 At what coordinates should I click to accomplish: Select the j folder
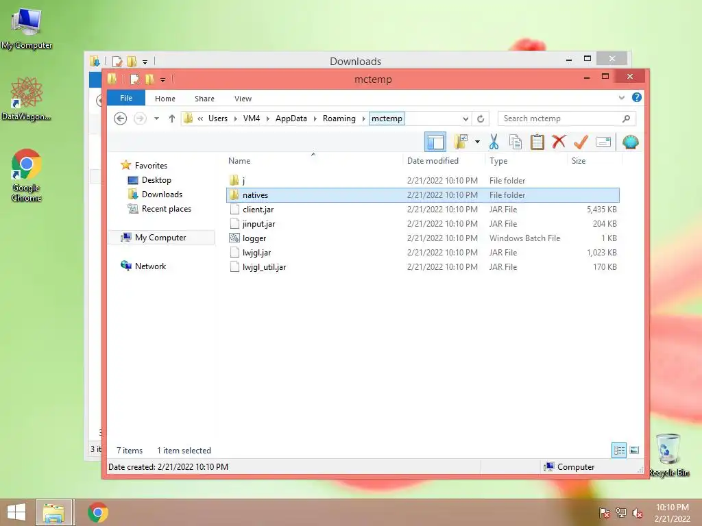[x=422, y=181]
